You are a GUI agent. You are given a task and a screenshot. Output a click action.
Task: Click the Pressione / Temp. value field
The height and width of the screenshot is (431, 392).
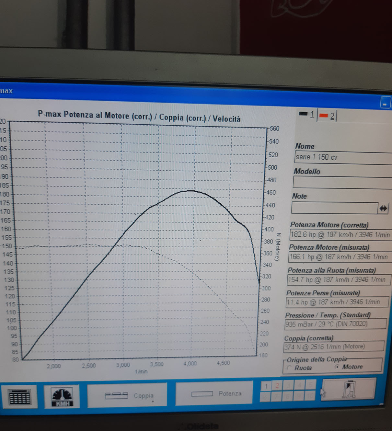coord(335,324)
